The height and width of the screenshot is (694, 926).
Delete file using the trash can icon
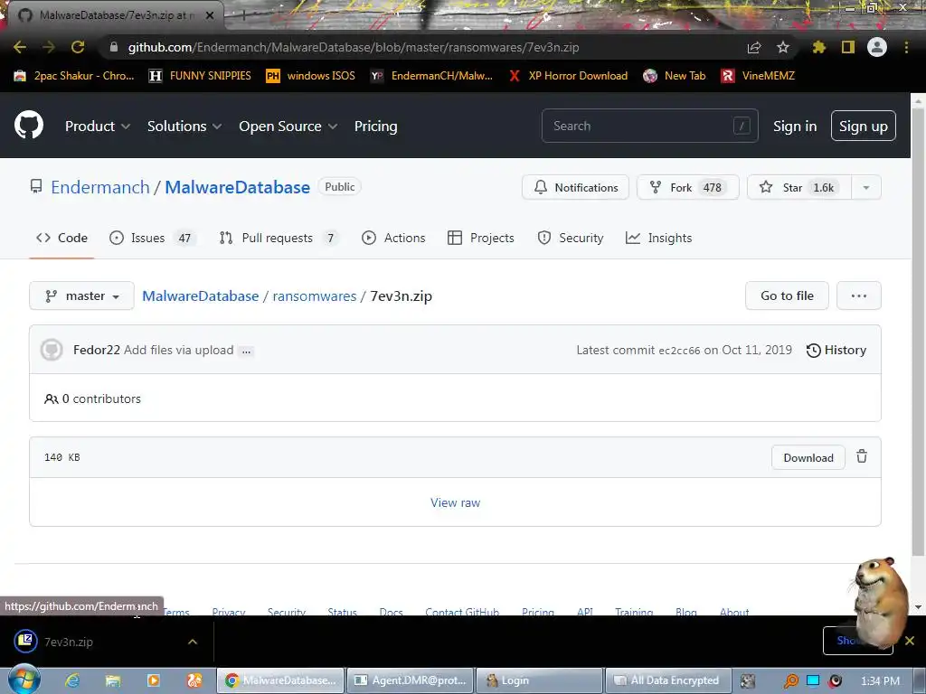[862, 456]
